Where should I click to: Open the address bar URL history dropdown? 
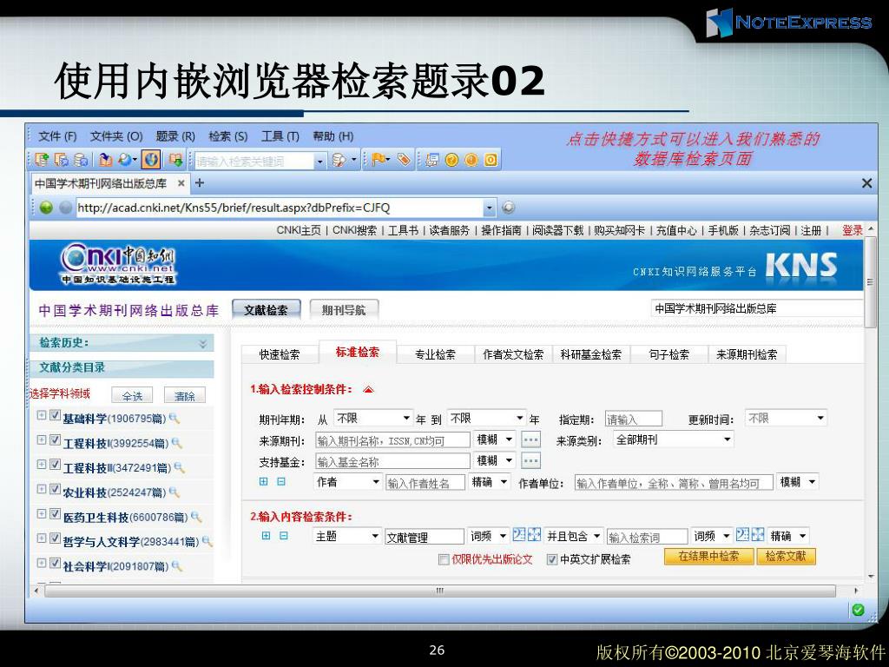click(x=490, y=208)
